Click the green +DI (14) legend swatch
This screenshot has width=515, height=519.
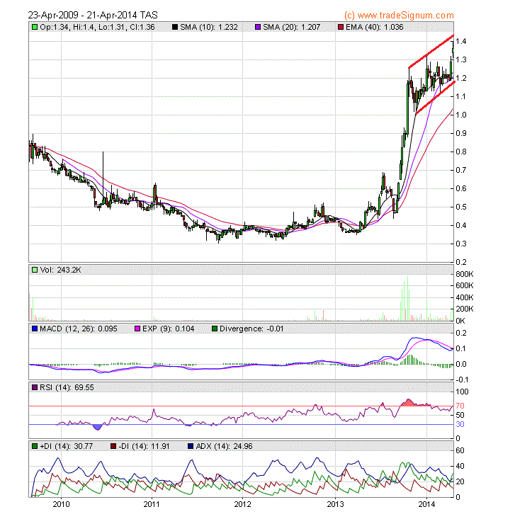click(x=35, y=446)
